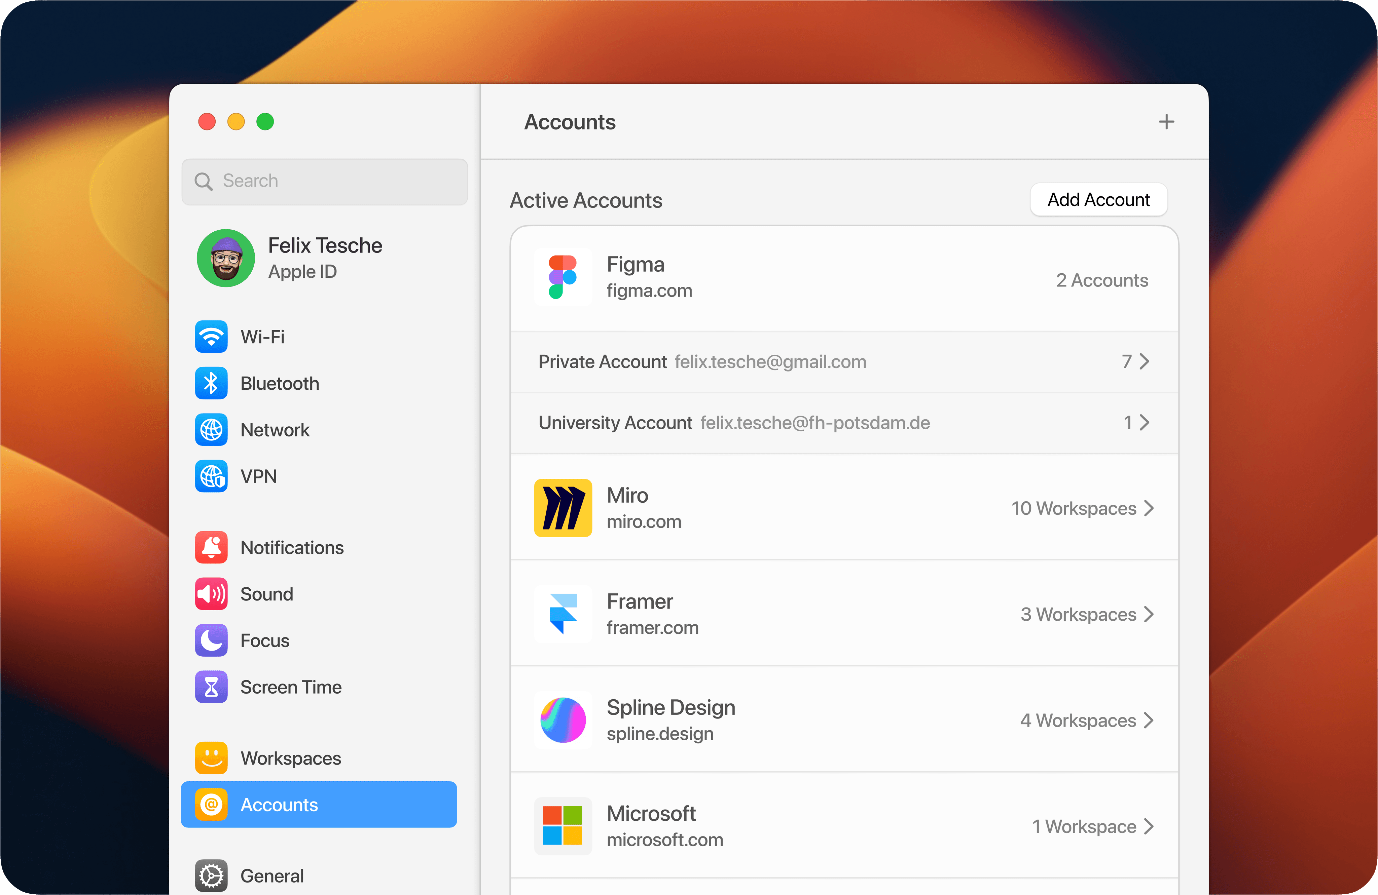Expand the Private Account chevron

tap(1144, 361)
